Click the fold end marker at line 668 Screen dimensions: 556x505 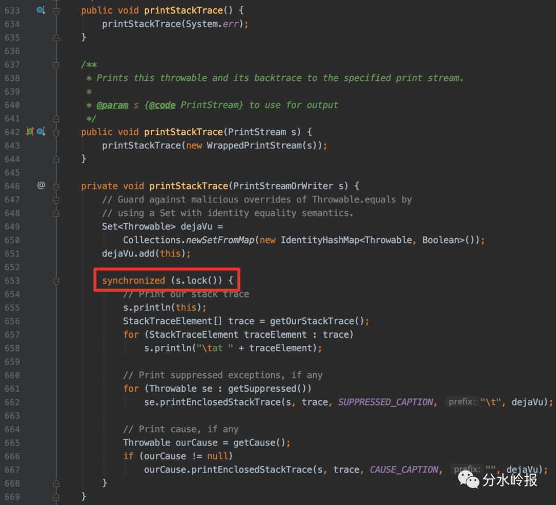56,483
